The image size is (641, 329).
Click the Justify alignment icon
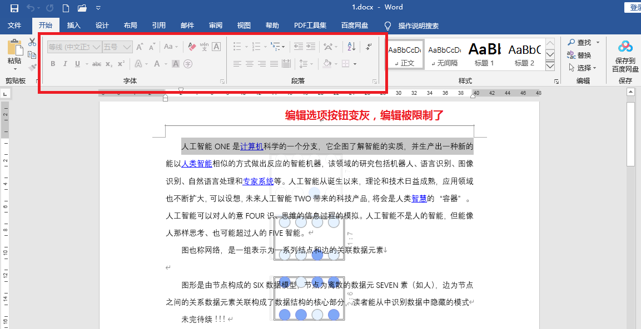[x=274, y=64]
